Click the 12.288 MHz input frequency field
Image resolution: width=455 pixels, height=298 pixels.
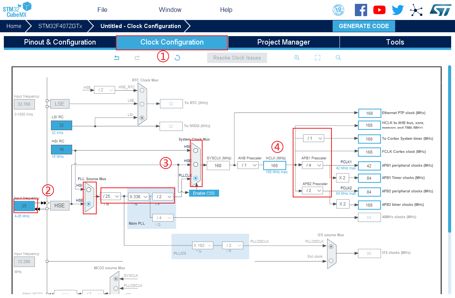click(x=24, y=262)
